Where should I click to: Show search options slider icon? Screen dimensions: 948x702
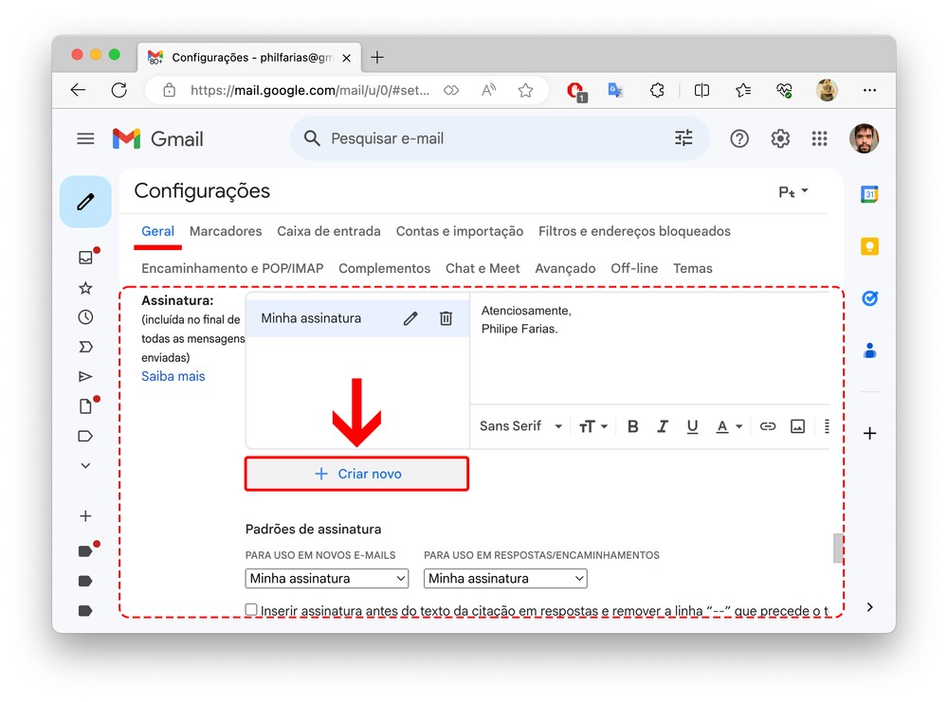click(684, 138)
